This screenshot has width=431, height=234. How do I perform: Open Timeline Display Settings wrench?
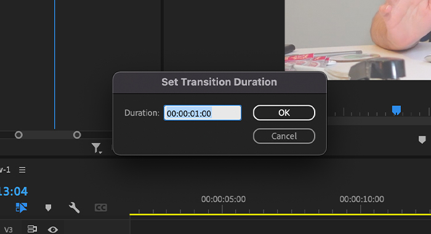[75, 208]
